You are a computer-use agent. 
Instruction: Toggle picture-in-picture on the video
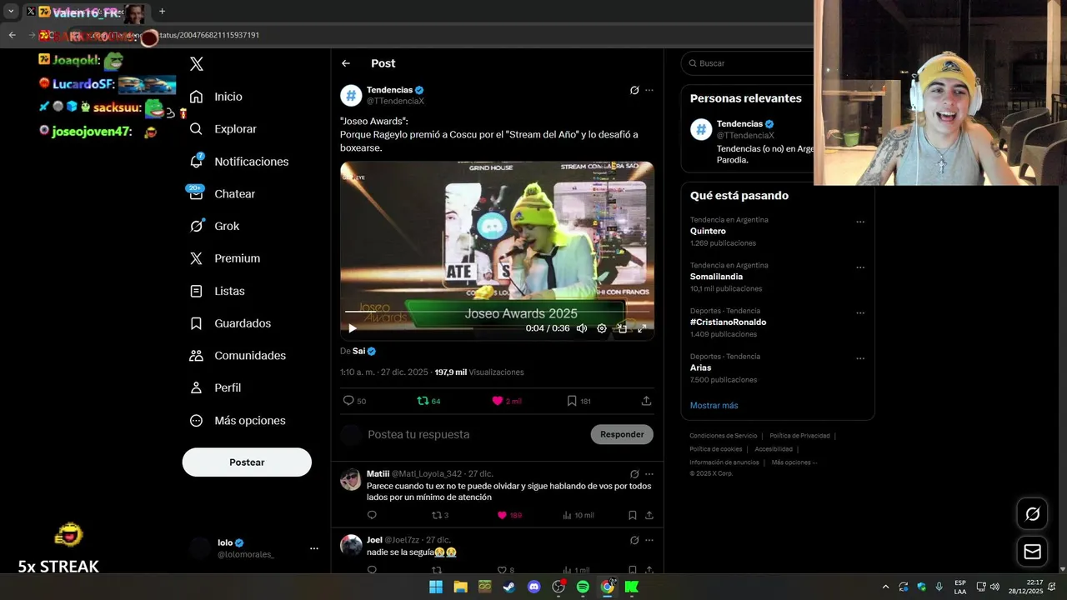coord(622,328)
